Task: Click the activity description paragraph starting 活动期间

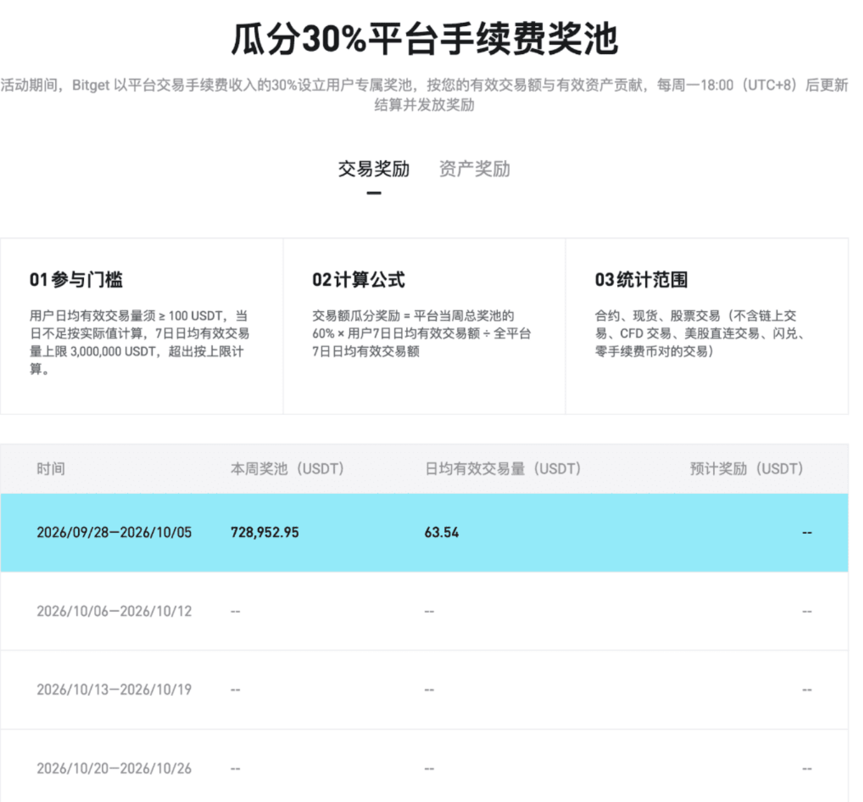Action: coord(425,95)
